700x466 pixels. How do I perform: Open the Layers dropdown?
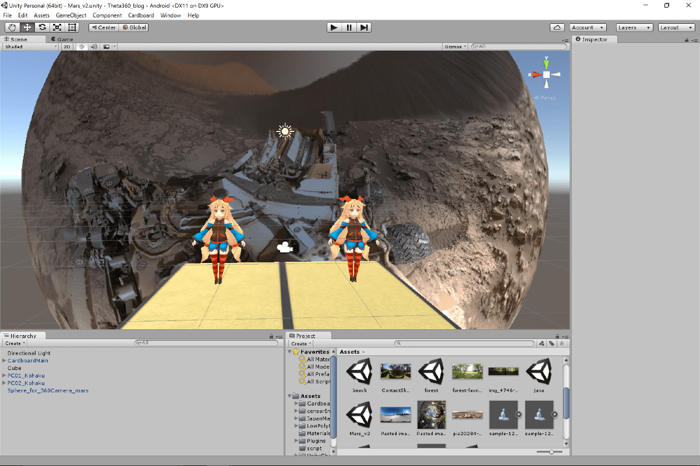[x=634, y=27]
